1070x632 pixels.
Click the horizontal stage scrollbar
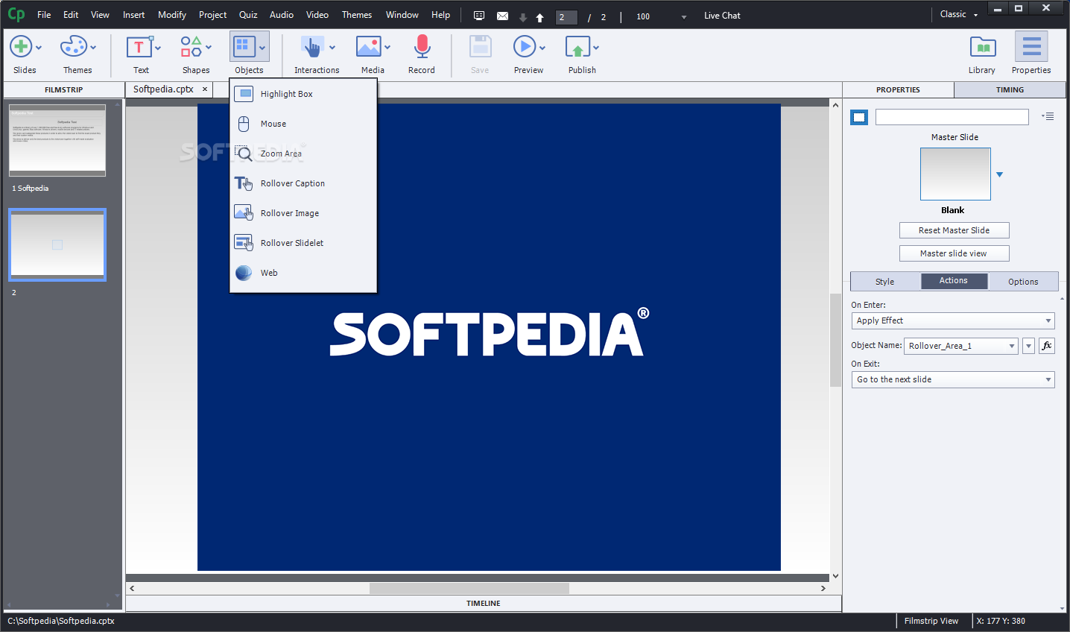(469, 588)
